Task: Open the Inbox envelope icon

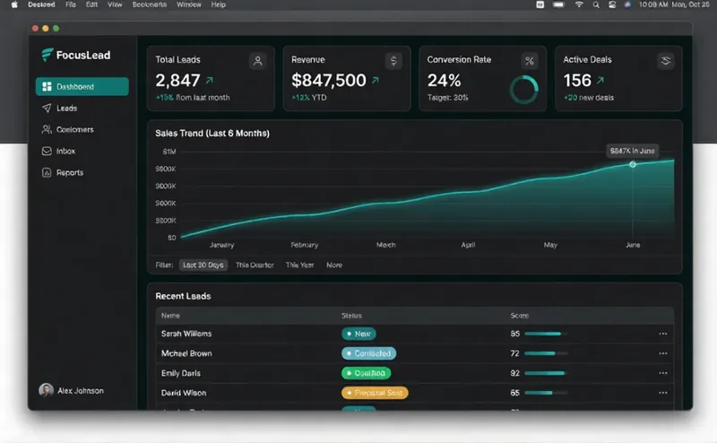Action: tap(47, 151)
